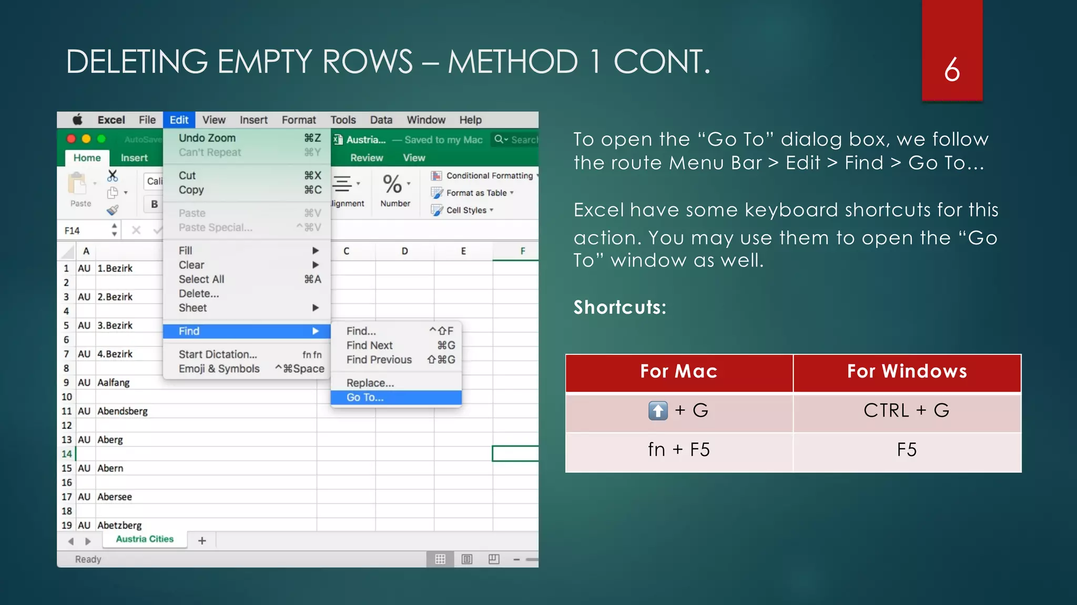Click column D header
Image resolution: width=1077 pixels, height=605 pixels.
(x=405, y=251)
